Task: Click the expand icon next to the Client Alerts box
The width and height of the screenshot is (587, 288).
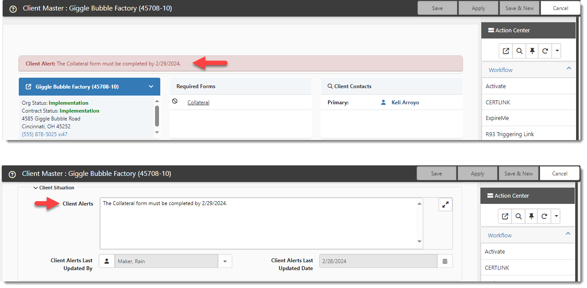Action: 445,205
